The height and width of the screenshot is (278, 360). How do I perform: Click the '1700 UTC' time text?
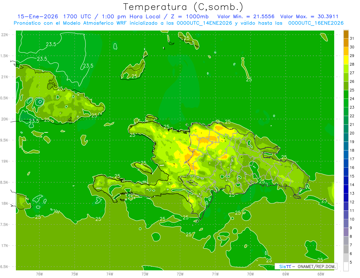[x=78, y=16]
